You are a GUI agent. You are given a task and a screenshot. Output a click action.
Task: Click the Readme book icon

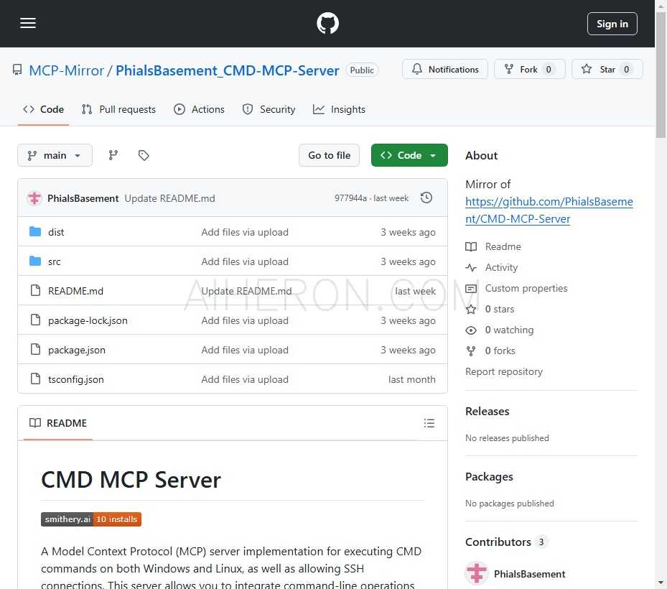click(x=471, y=247)
